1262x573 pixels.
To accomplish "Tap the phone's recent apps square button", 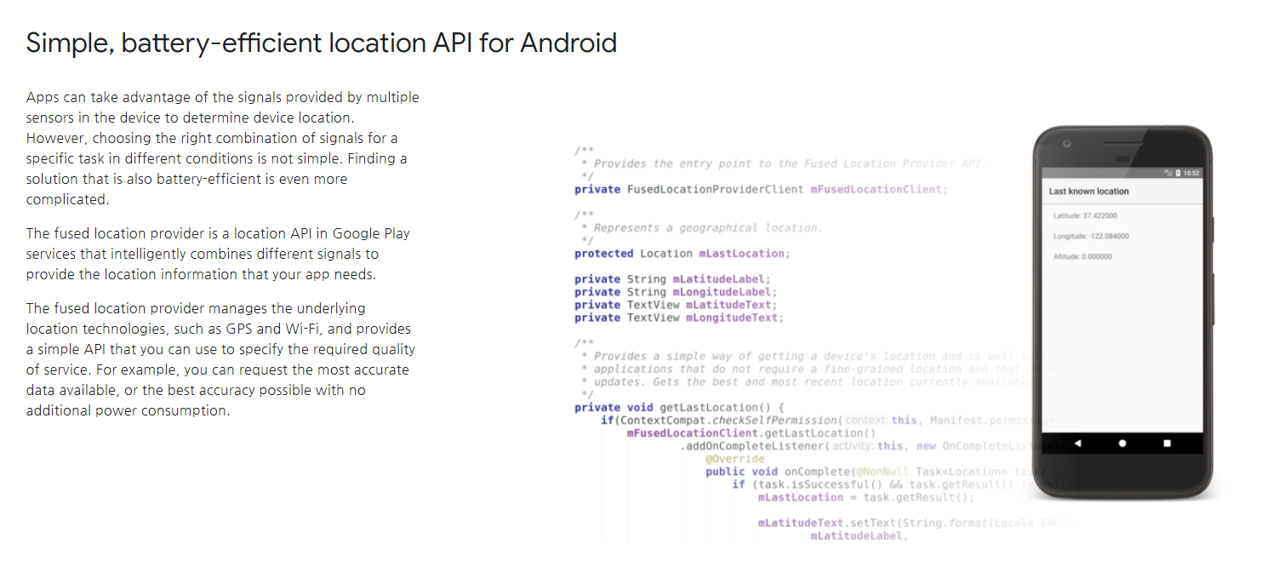I will [x=1167, y=444].
